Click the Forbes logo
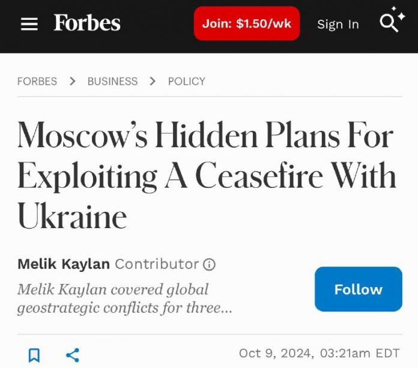Viewport: 418px width, 368px height. click(x=87, y=23)
